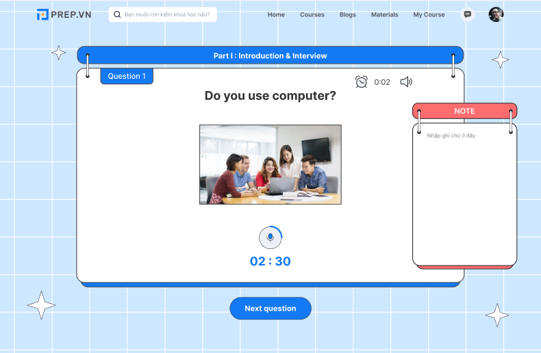Select the Question 1 label
This screenshot has width=541, height=353.
(x=127, y=76)
